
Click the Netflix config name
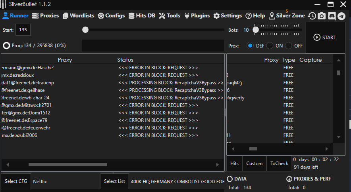point(40,181)
